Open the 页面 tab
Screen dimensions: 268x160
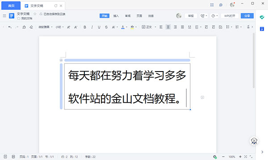click(x=139, y=16)
